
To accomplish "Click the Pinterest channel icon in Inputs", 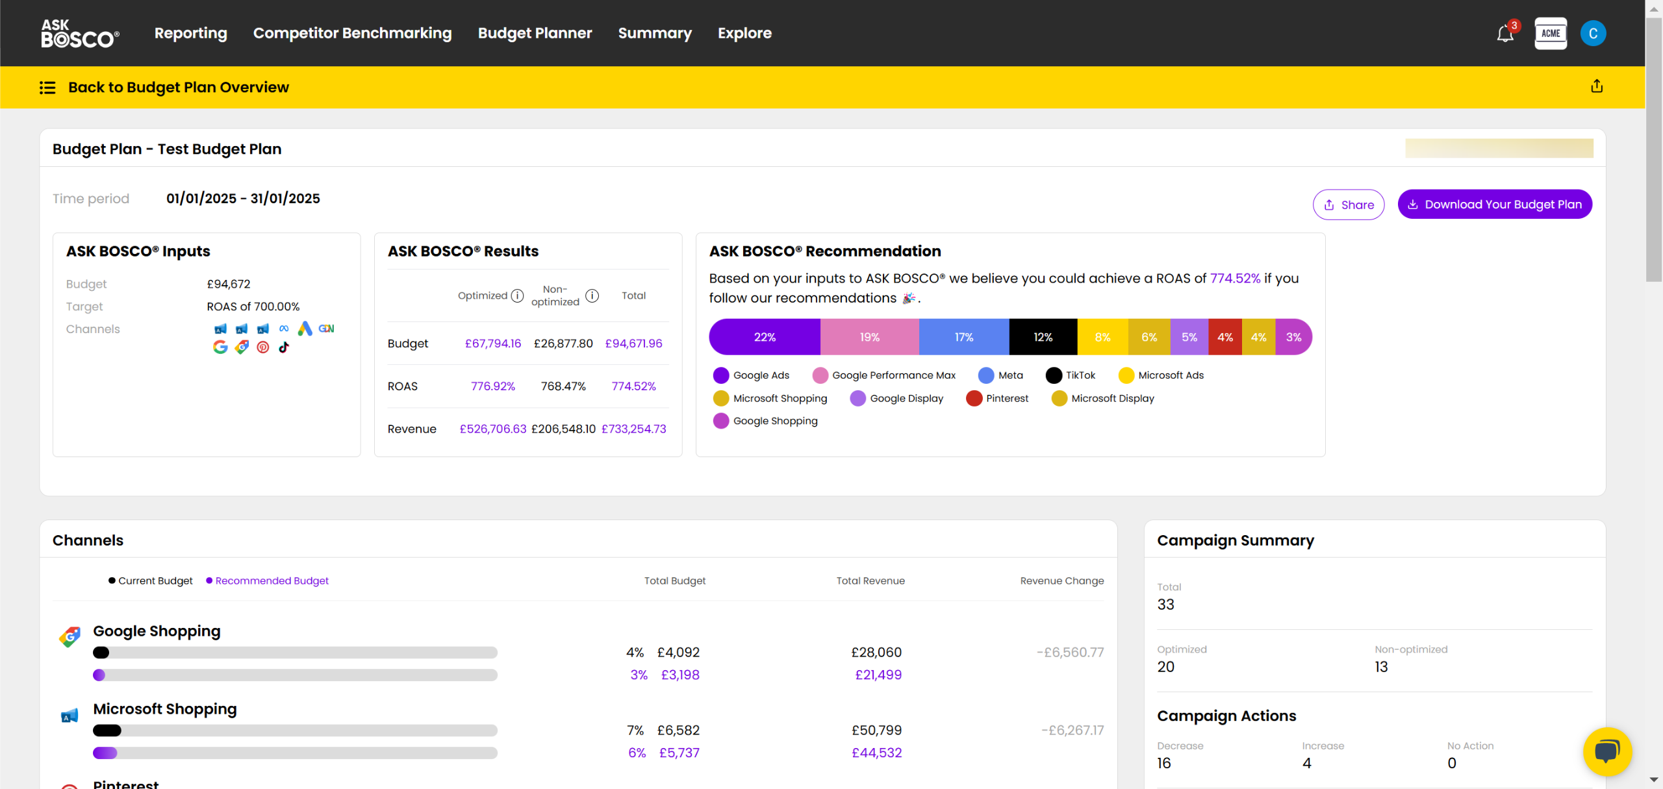I will [262, 347].
